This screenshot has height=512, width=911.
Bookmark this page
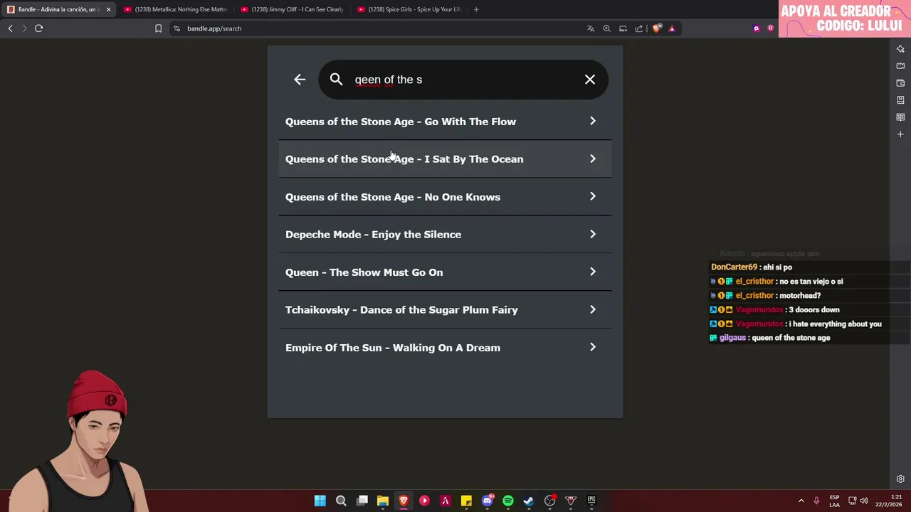158,28
